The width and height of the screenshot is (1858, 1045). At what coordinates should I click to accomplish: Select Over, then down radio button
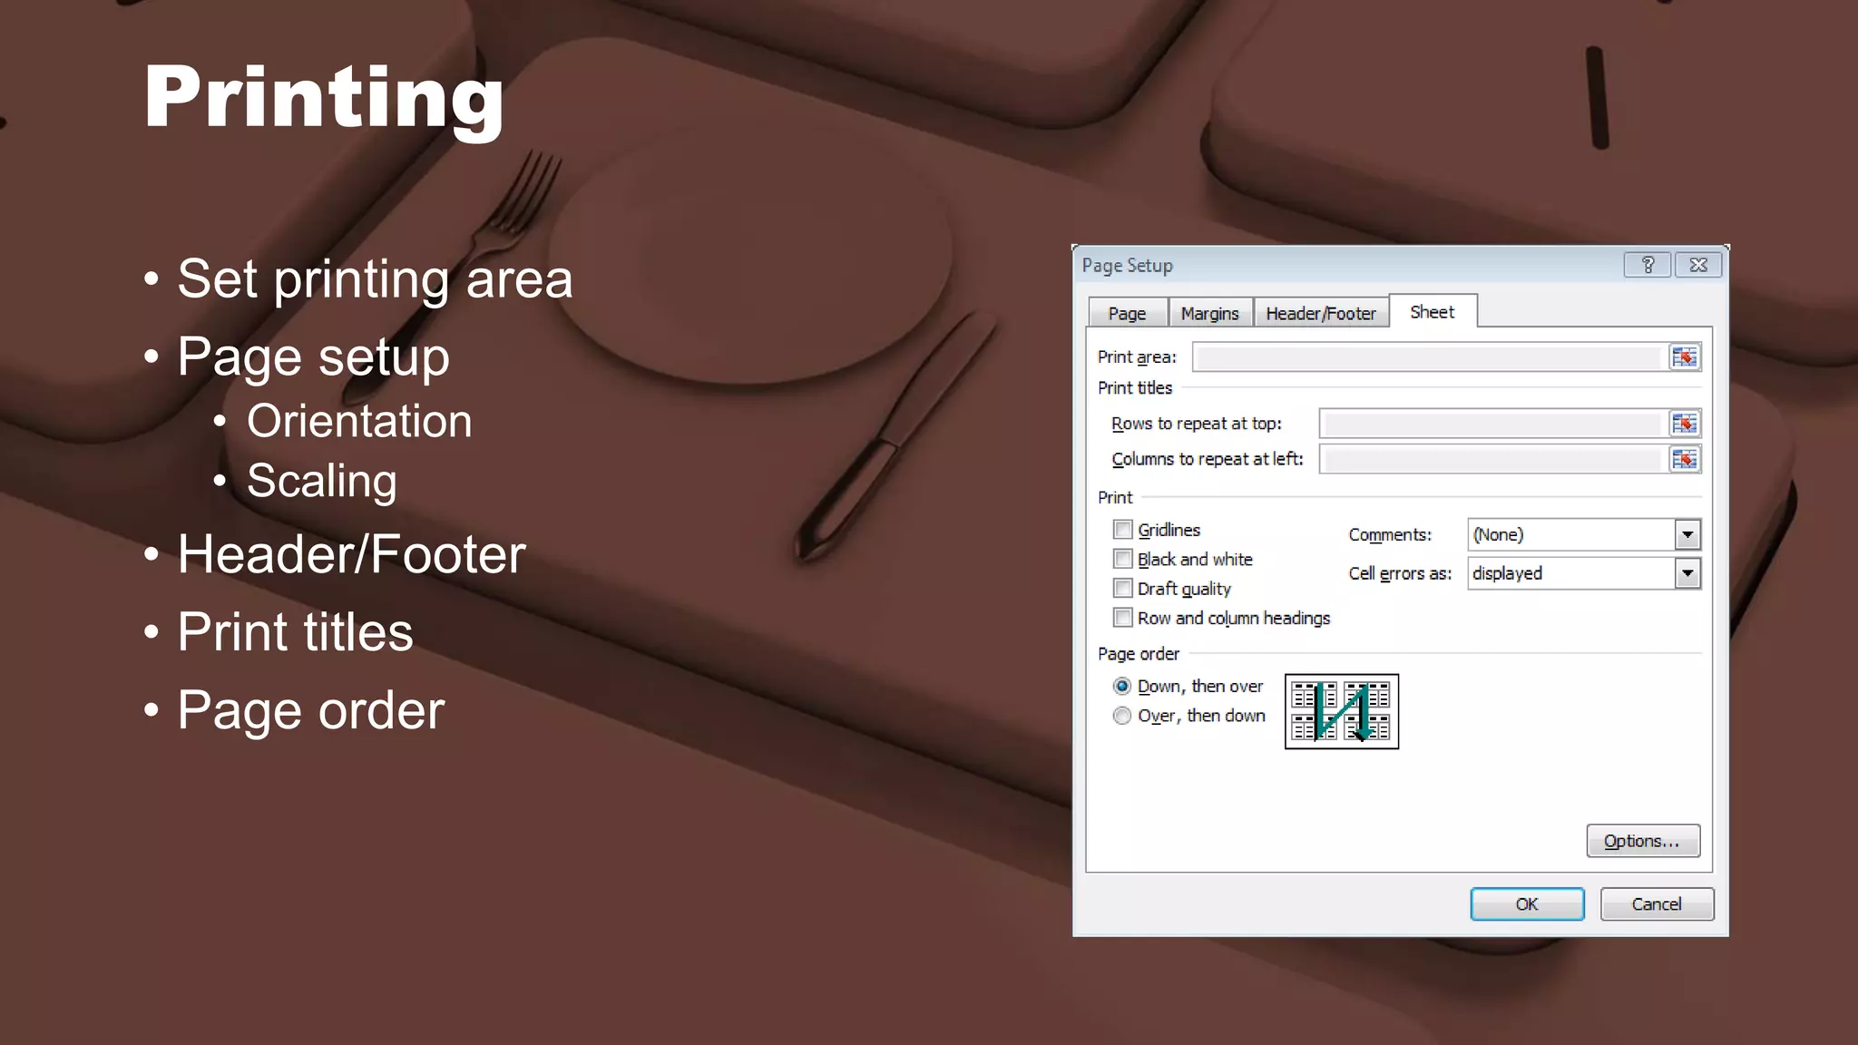point(1122,716)
